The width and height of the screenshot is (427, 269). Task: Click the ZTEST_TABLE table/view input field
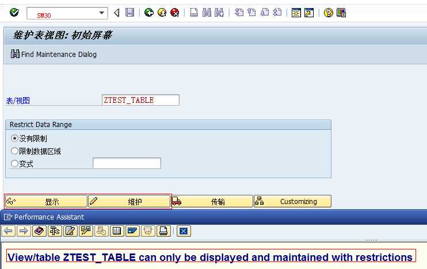[x=140, y=100]
